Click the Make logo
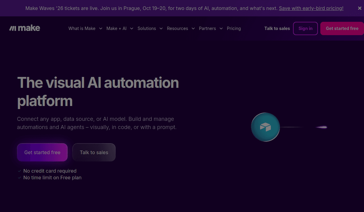This screenshot has width=364, height=212. pyautogui.click(x=25, y=28)
